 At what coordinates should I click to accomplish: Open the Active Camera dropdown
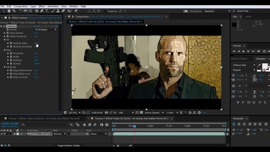[154, 113]
